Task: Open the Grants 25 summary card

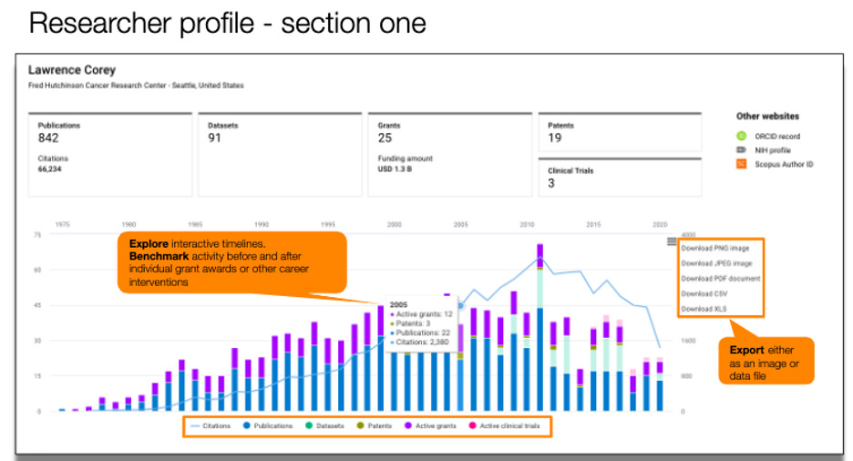Action: click(x=449, y=154)
